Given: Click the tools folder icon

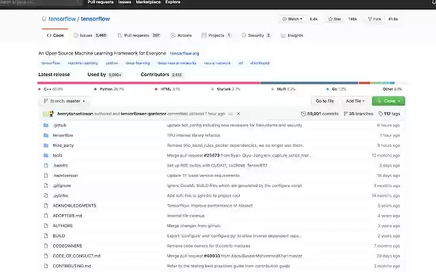Looking at the screenshot, I should [x=46, y=155].
